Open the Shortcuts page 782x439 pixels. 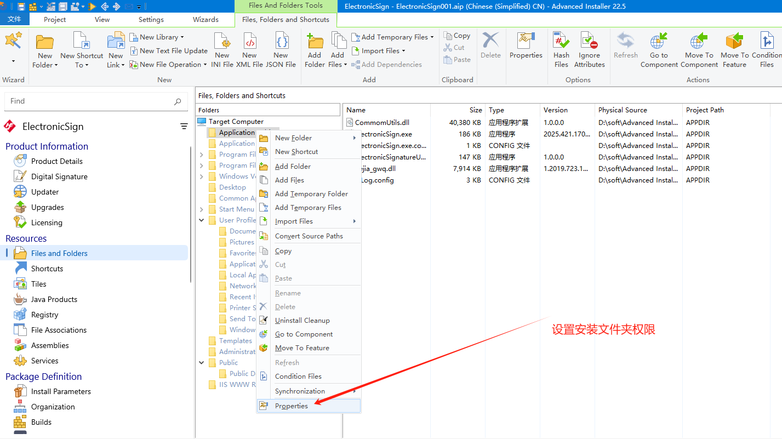[x=47, y=269]
